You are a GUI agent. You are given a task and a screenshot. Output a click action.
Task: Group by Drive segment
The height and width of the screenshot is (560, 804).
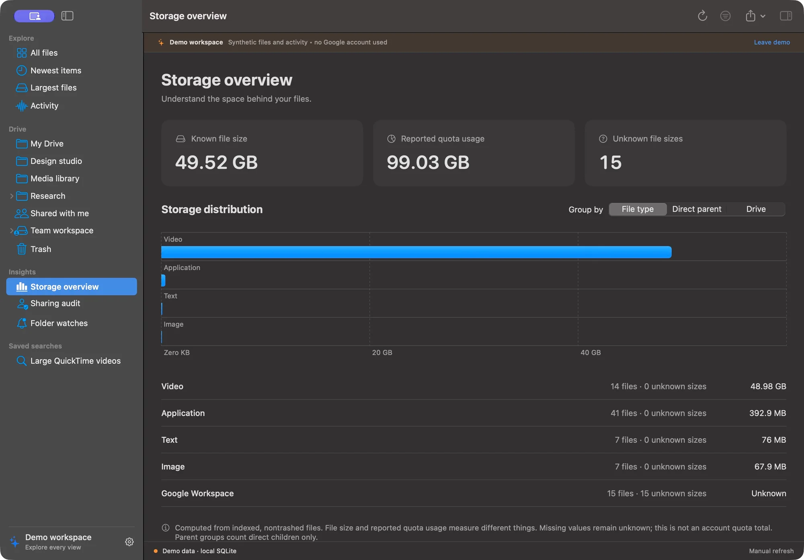tap(756, 209)
